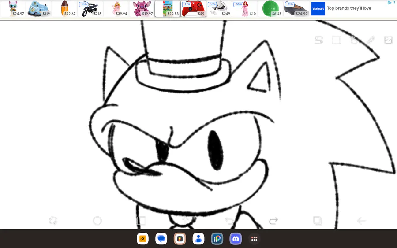Open the material image icon
Screen dimensions: 397x248
(x=388, y=40)
